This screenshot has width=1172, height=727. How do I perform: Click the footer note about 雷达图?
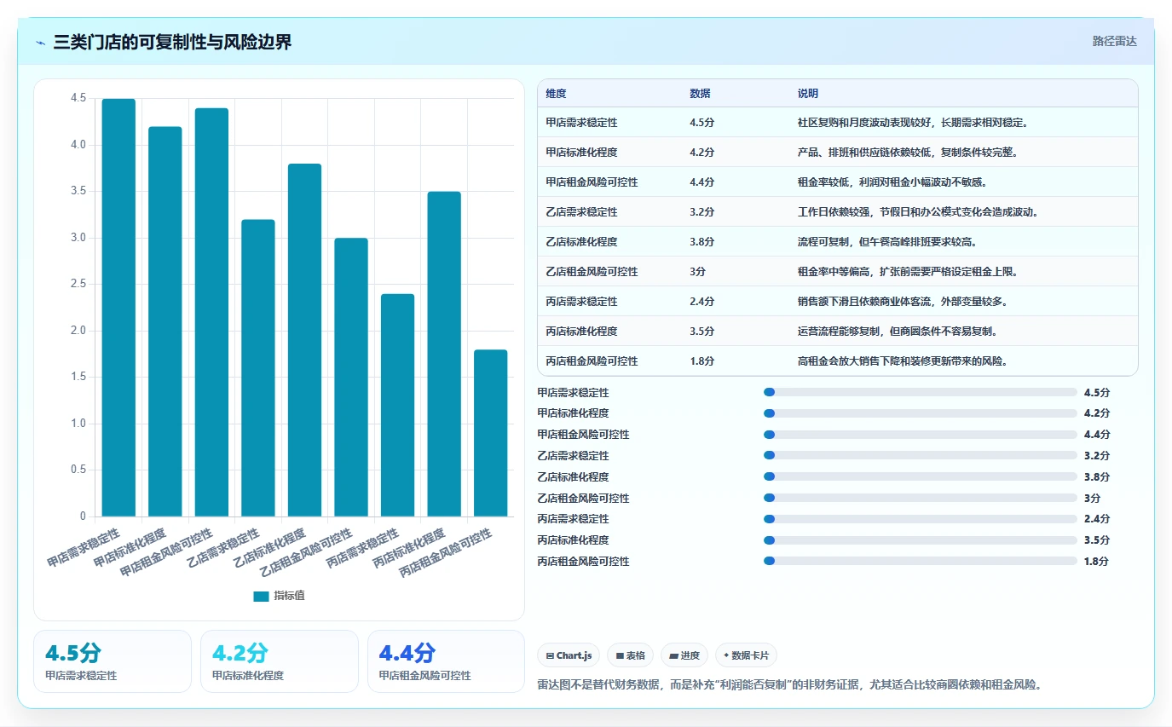point(790,684)
